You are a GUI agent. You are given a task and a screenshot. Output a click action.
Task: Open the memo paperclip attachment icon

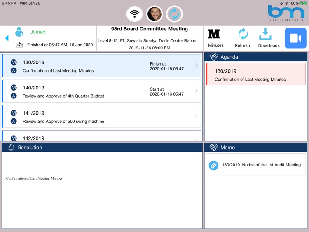tap(213, 165)
